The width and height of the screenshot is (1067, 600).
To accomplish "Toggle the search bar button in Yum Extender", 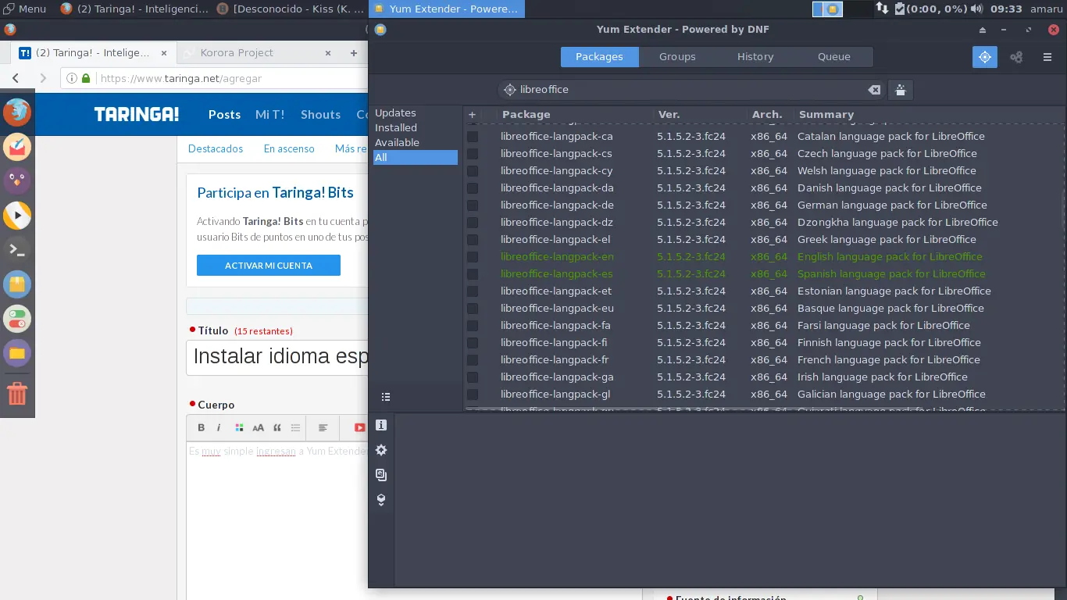I will [x=984, y=57].
